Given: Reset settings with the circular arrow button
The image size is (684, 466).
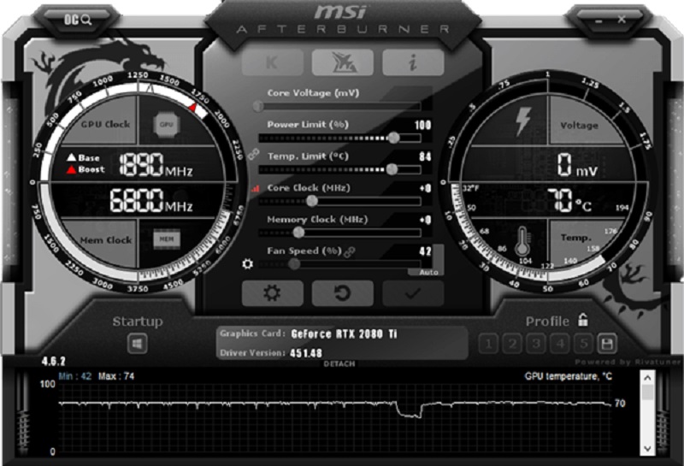Looking at the screenshot, I should (x=343, y=293).
